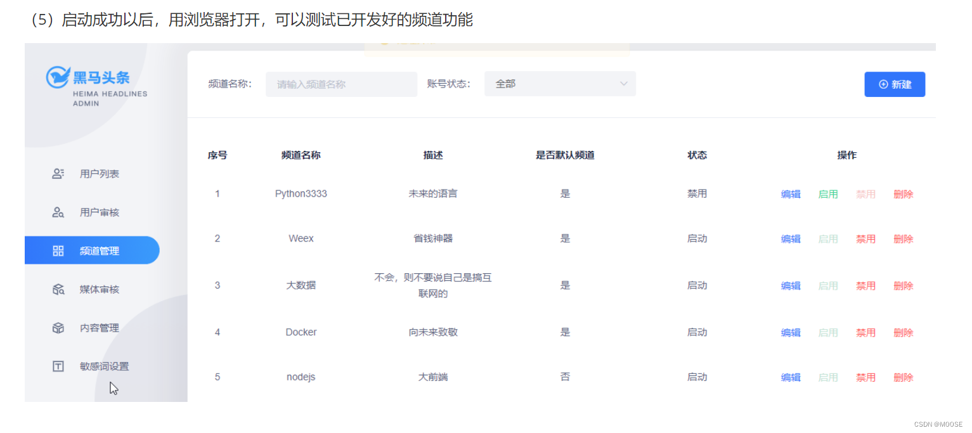Select the Python3333 channel name cell

pos(301,194)
